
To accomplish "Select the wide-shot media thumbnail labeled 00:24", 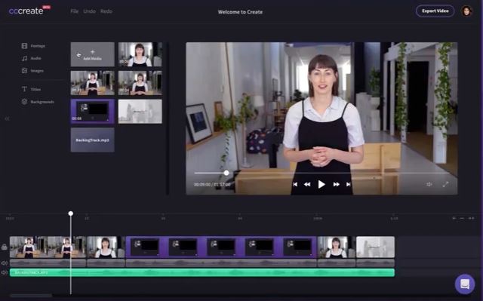I will pos(140,83).
